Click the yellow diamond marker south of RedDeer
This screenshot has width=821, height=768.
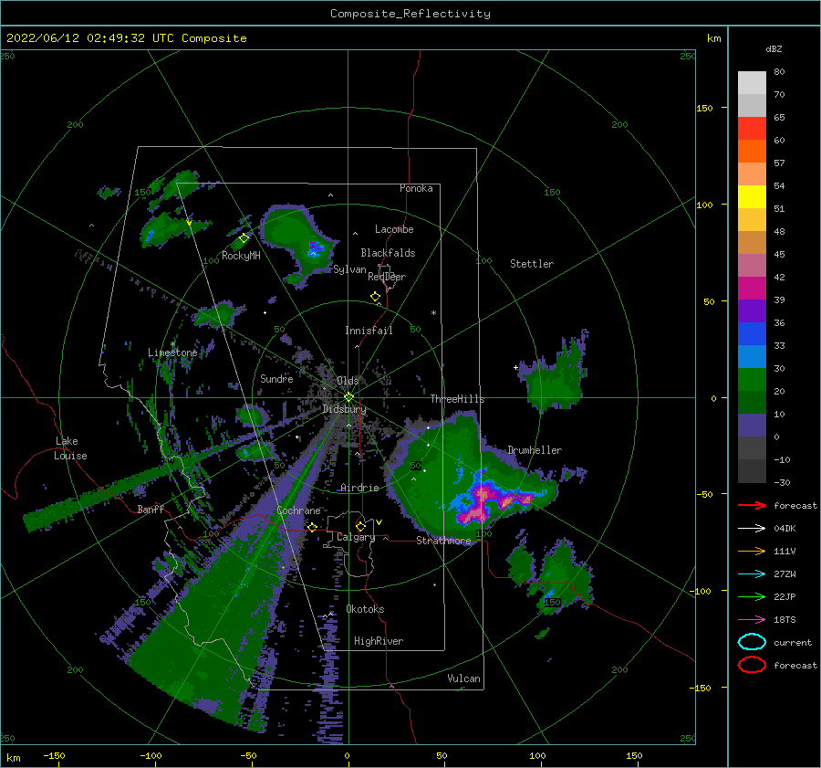375,297
